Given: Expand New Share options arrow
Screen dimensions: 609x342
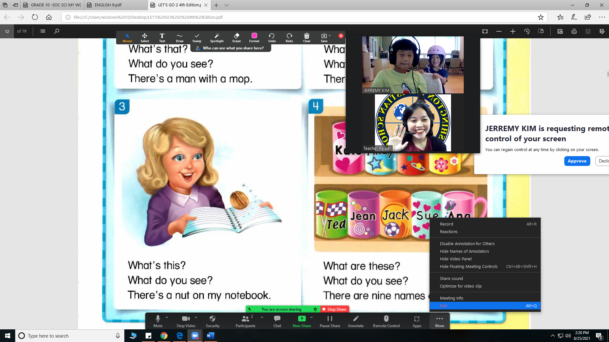Looking at the screenshot, I should (311, 317).
